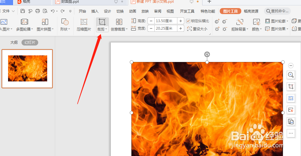Switch to the 幻灯片 slides view
This screenshot has width=301, height=156.
tap(30, 43)
